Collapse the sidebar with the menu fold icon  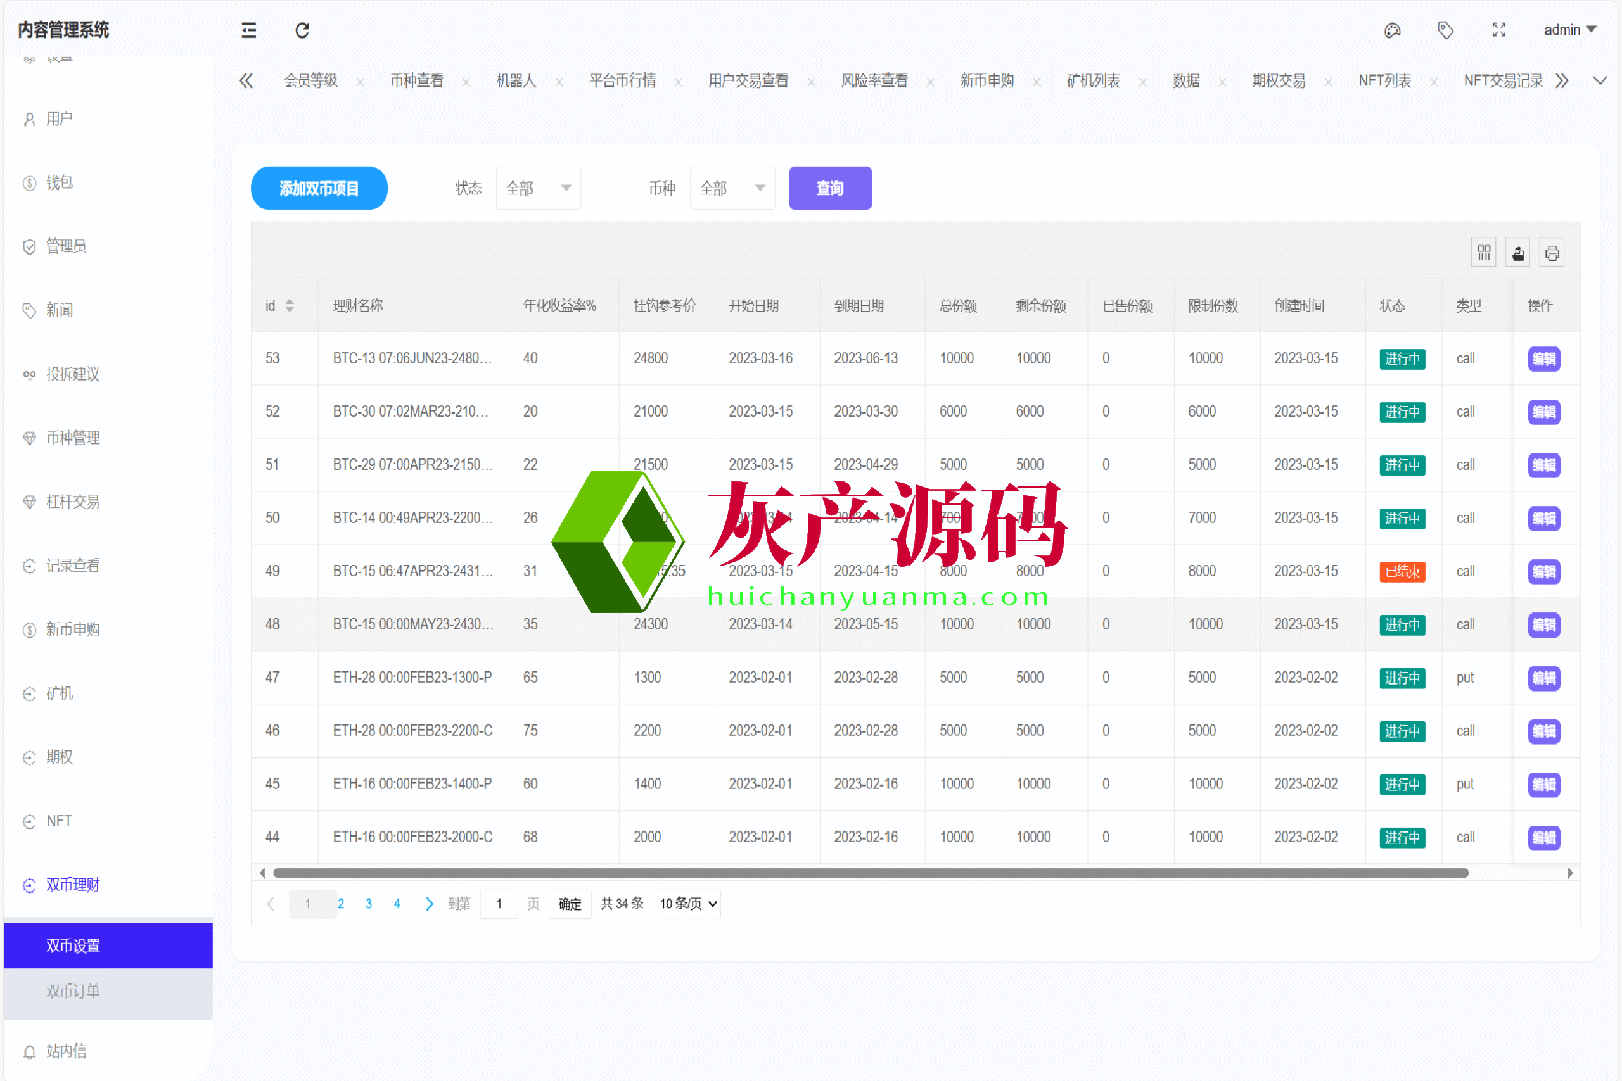[248, 30]
